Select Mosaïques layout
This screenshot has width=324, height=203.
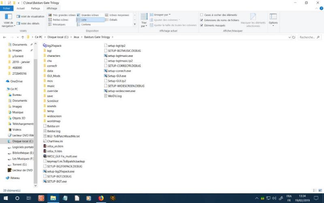tap(57, 24)
